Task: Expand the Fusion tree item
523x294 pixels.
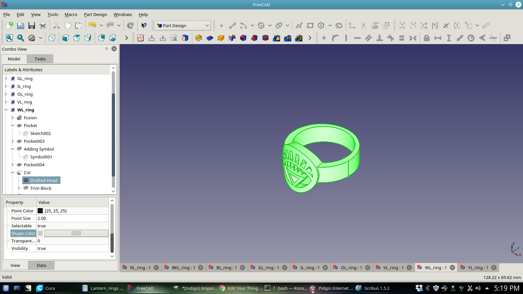Action: (x=12, y=118)
